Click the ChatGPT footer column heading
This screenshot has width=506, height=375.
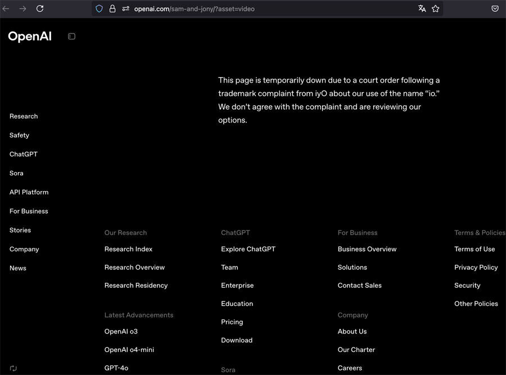pos(236,233)
